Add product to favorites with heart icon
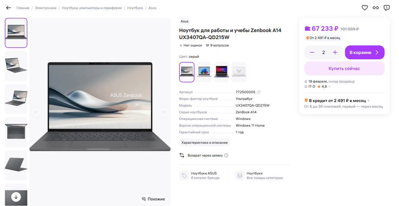The height and width of the screenshot is (206, 399). [365, 8]
